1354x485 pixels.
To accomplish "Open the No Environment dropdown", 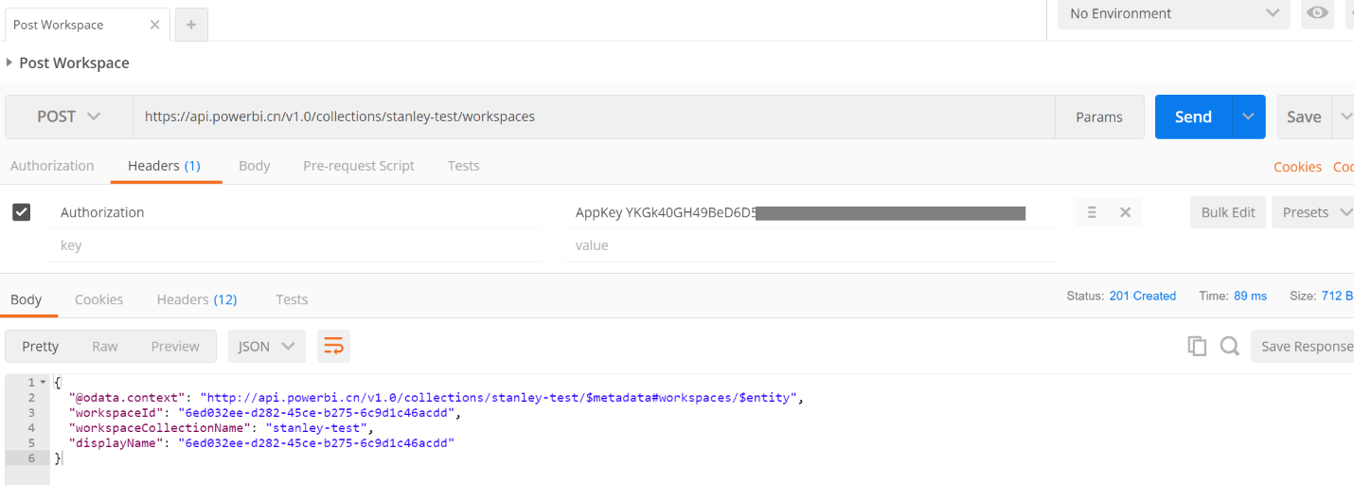I will tap(1173, 13).
